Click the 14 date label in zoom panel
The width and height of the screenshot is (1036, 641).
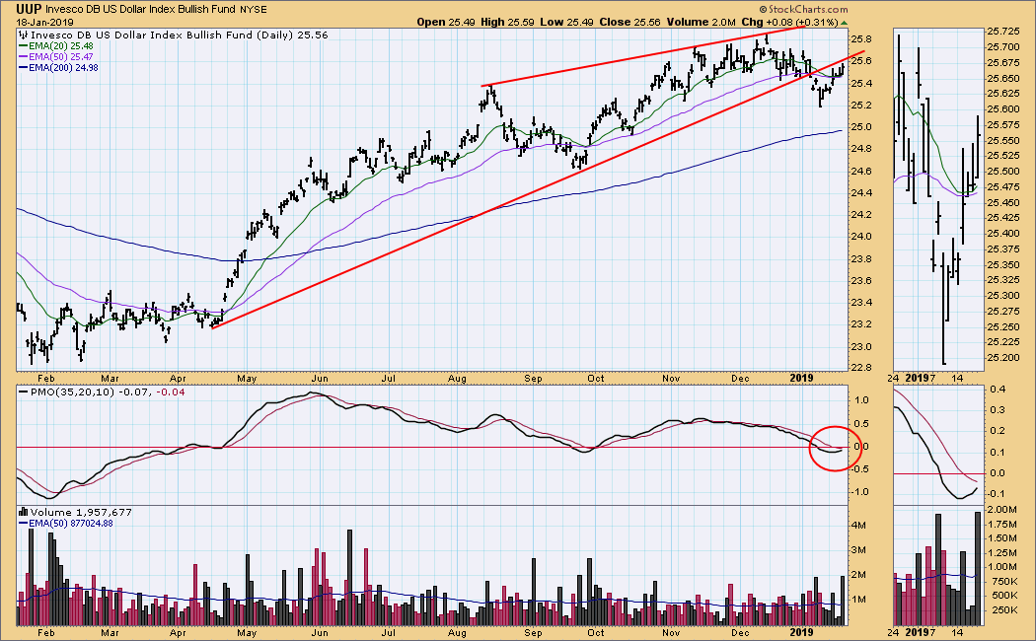[958, 377]
